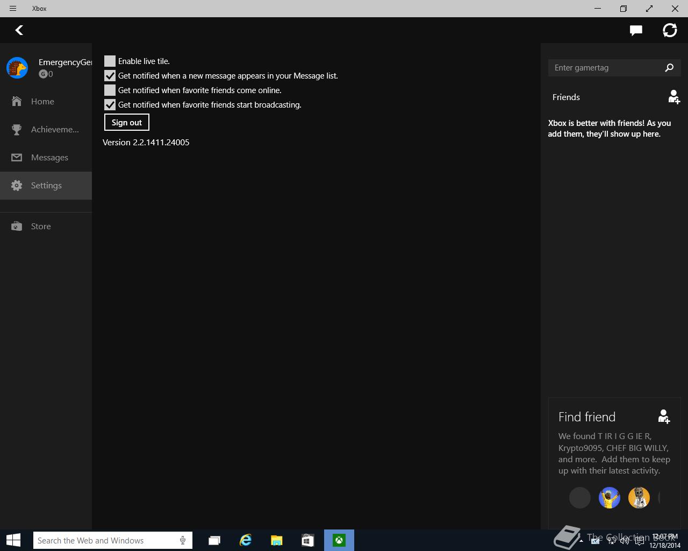Click the Achievements trophy icon

17,129
